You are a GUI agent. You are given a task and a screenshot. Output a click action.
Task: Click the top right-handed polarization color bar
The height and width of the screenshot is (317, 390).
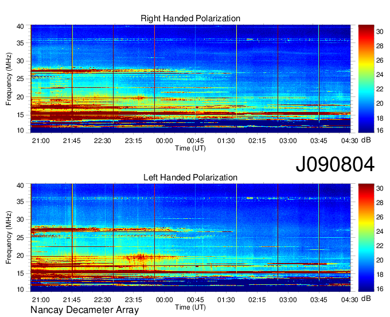(x=366, y=79)
